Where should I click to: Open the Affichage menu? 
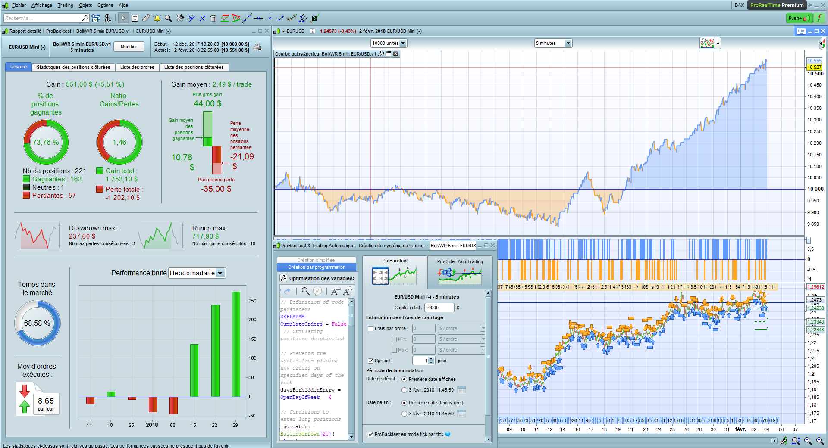tap(42, 5)
